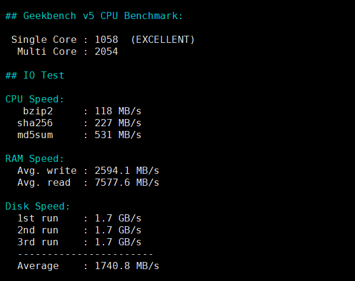Image resolution: width=355 pixels, height=281 pixels.
Task: Click the CPU Speed section label
Action: (x=34, y=99)
